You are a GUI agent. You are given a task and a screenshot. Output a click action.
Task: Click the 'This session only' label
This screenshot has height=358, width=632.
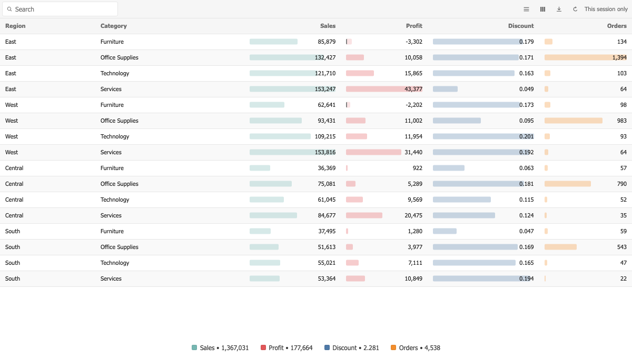606,9
